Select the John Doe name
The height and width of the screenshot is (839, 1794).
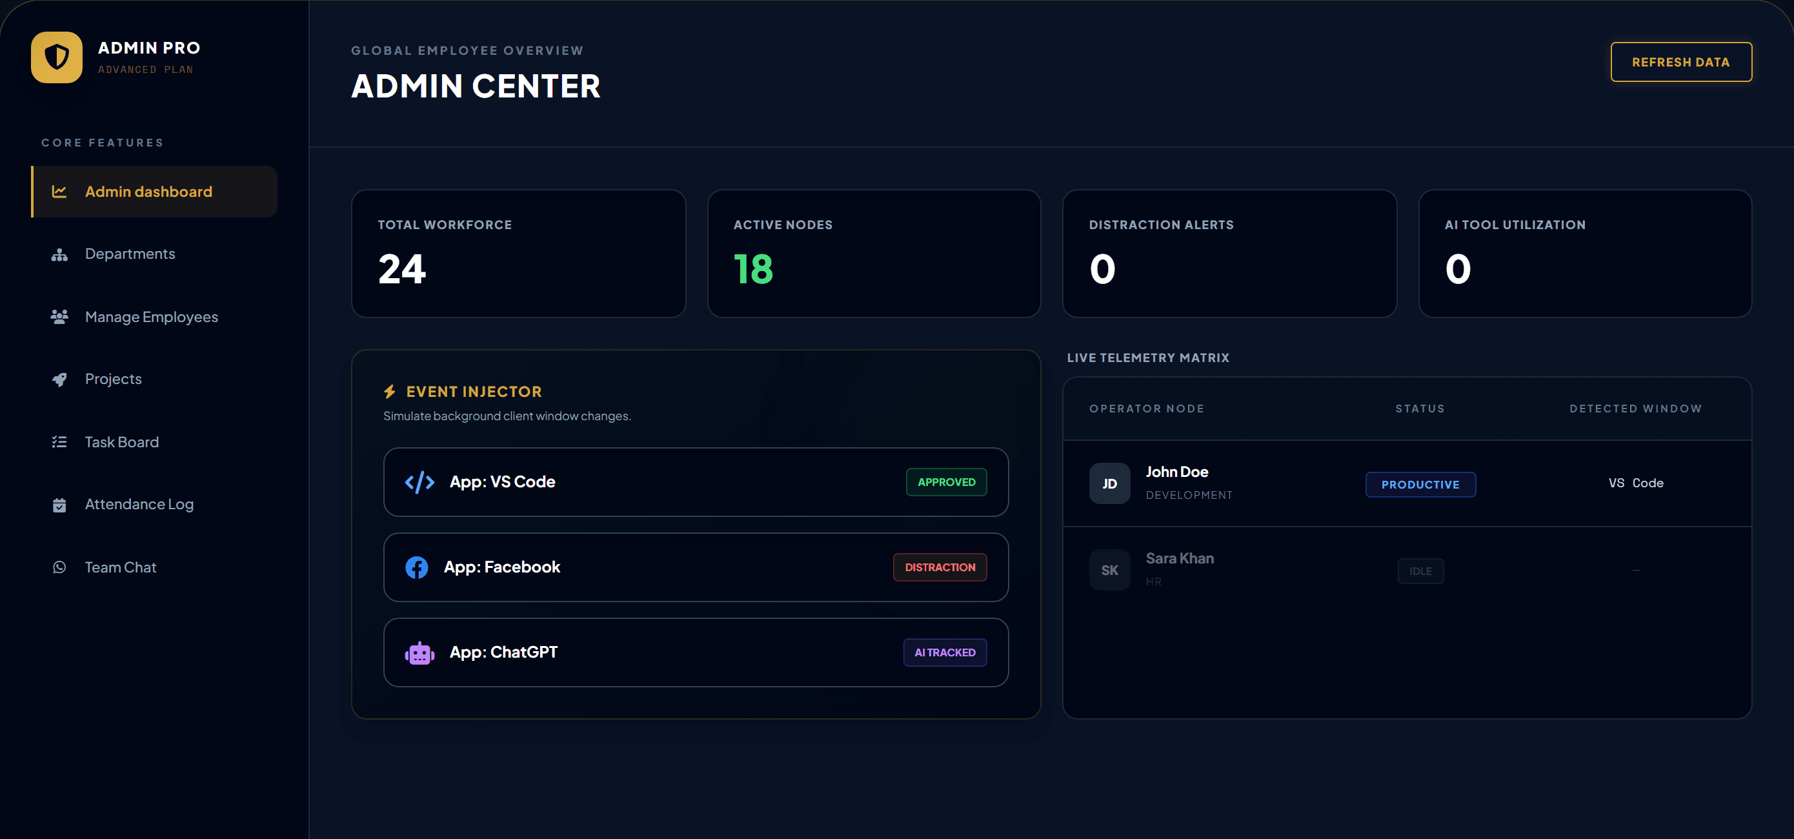1177,472
